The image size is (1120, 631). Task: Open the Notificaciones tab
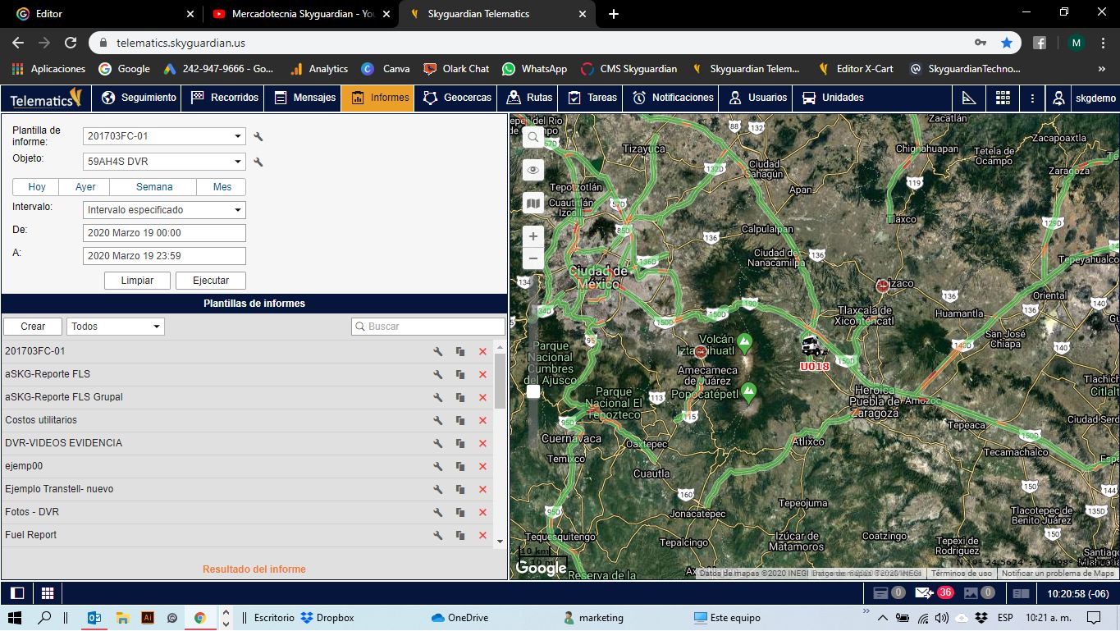pyautogui.click(x=674, y=98)
